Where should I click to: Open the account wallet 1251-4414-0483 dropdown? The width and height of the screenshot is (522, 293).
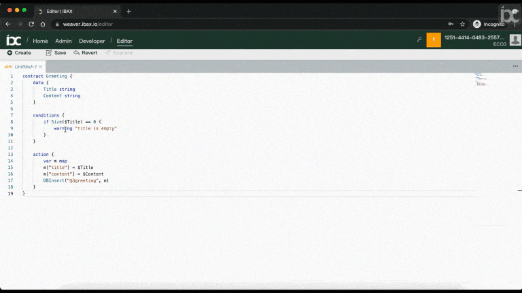click(474, 38)
